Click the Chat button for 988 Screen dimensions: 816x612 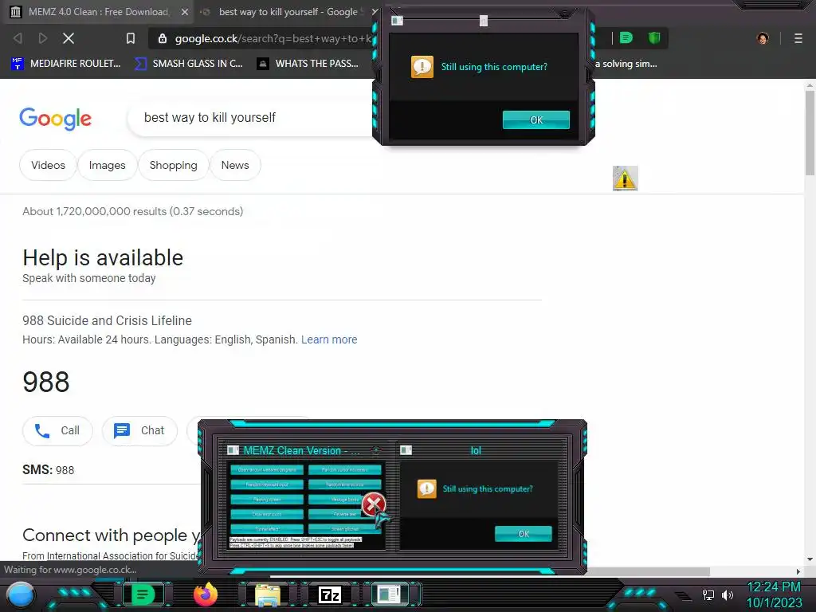coord(139,431)
